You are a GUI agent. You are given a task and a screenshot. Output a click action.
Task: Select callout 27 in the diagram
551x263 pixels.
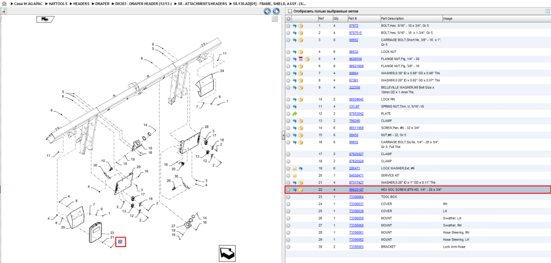(x=173, y=226)
